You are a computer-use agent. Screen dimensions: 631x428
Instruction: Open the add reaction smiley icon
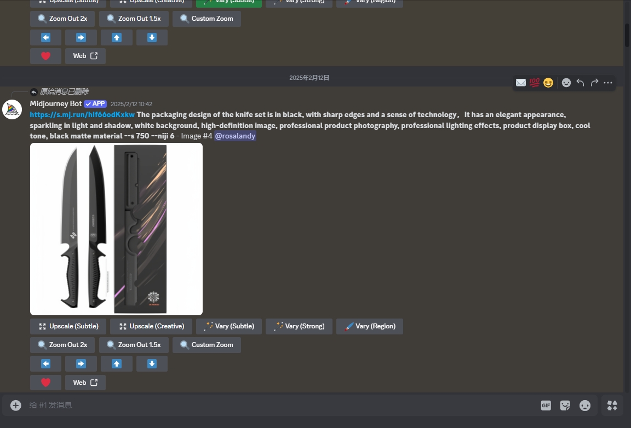[566, 82]
